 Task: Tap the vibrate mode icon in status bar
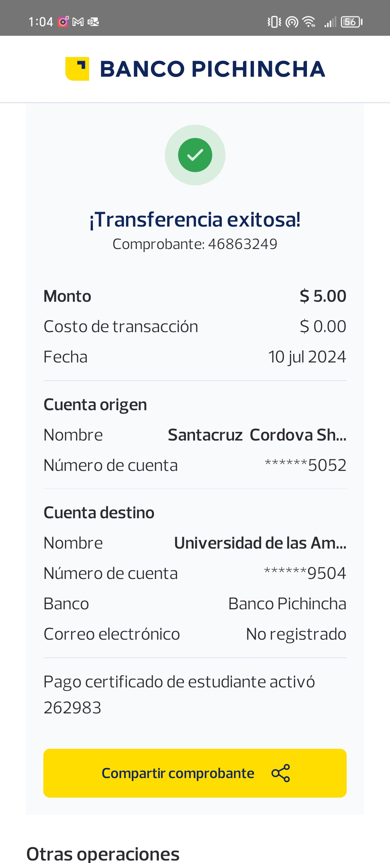(274, 22)
